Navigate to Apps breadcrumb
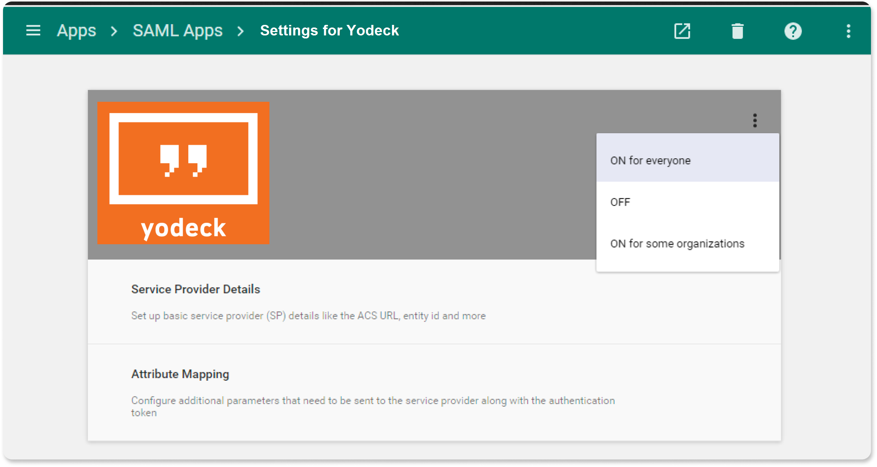877x467 pixels. 77,31
